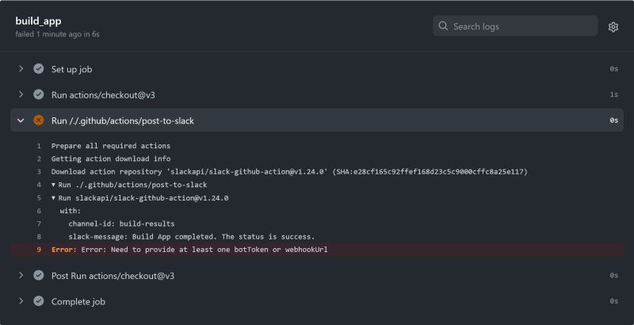Click the Complete job step title
This screenshot has width=634, height=325.
click(78, 301)
